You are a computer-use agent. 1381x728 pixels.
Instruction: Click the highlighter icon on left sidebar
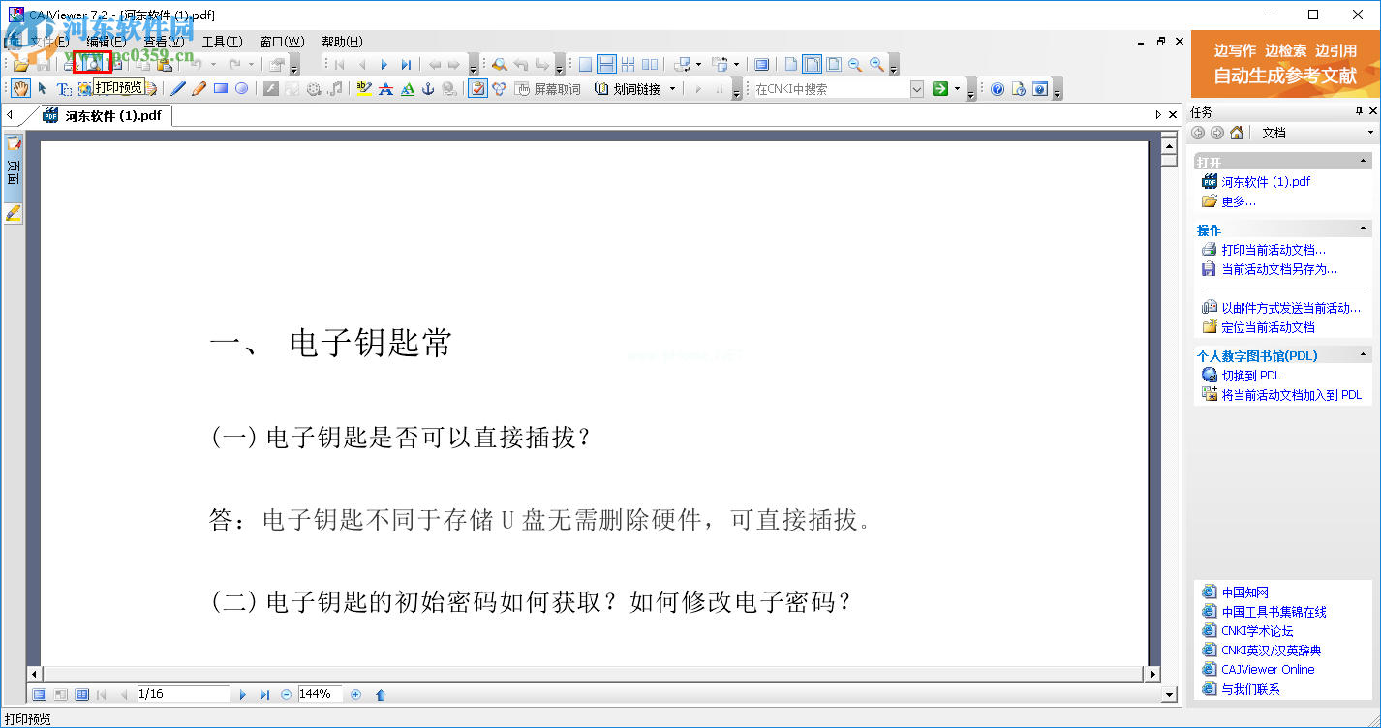(14, 213)
